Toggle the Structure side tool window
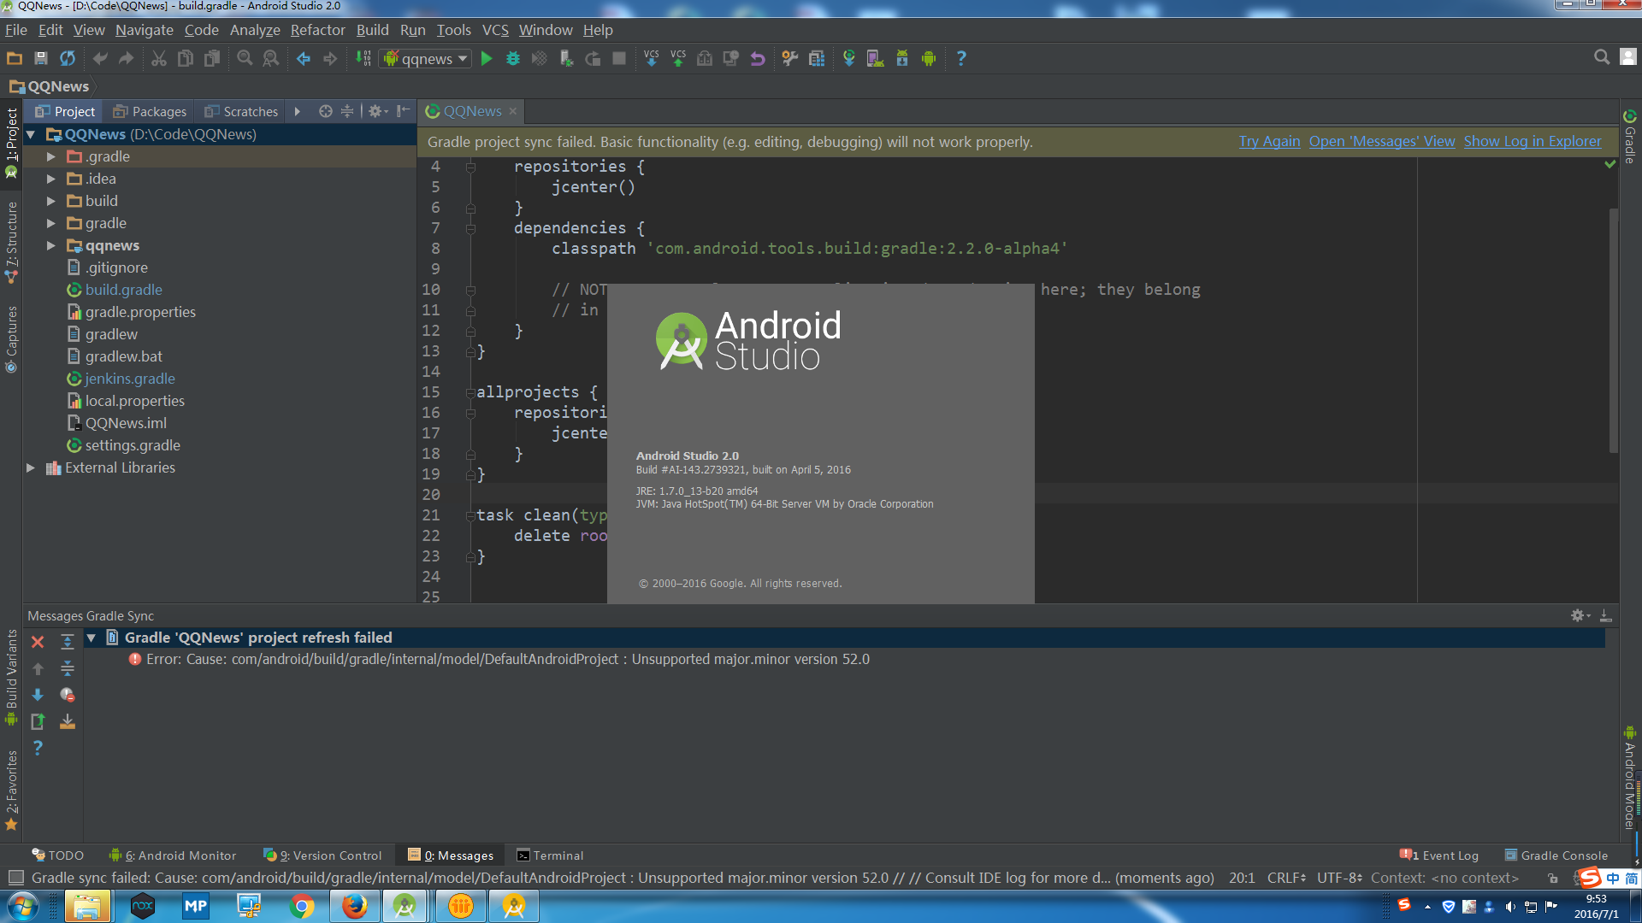This screenshot has height=923, width=1642. coord(11,243)
